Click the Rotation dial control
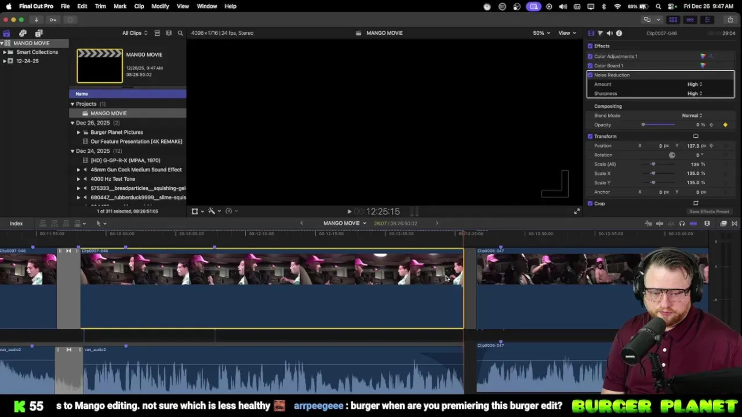This screenshot has width=742, height=417. click(x=672, y=155)
